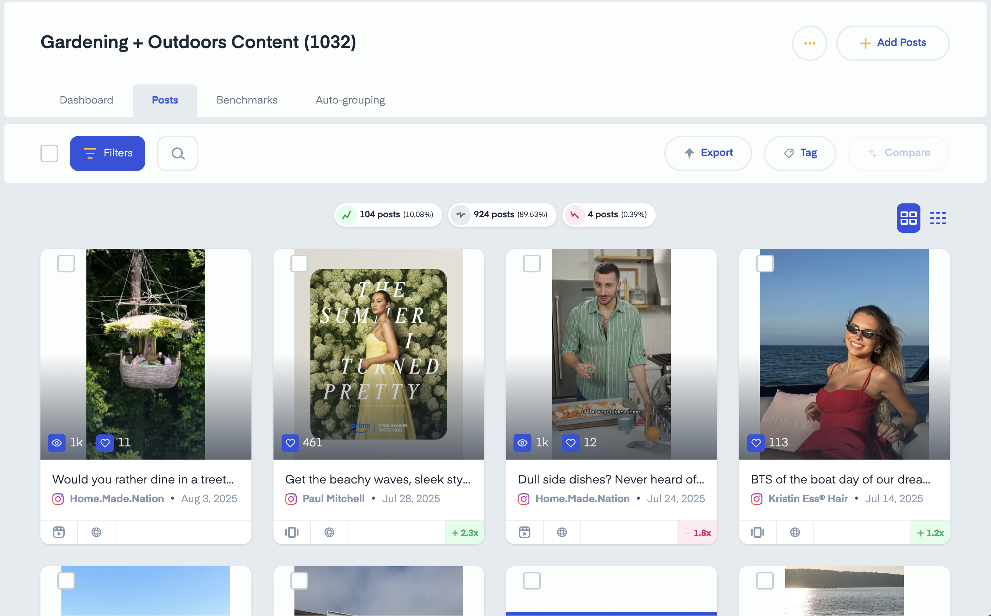This screenshot has width=991, height=616.
Task: Switch to the Benchmarks tab
Action: pyautogui.click(x=247, y=100)
